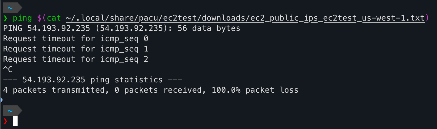The image size is (437, 129).
Task: Click the closing magenta parenthesis after .txt
Action: pyautogui.click(x=427, y=18)
